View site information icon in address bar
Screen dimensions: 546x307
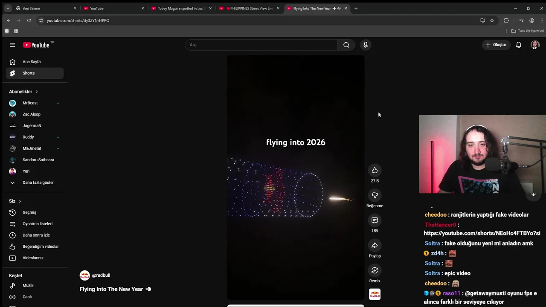click(41, 20)
